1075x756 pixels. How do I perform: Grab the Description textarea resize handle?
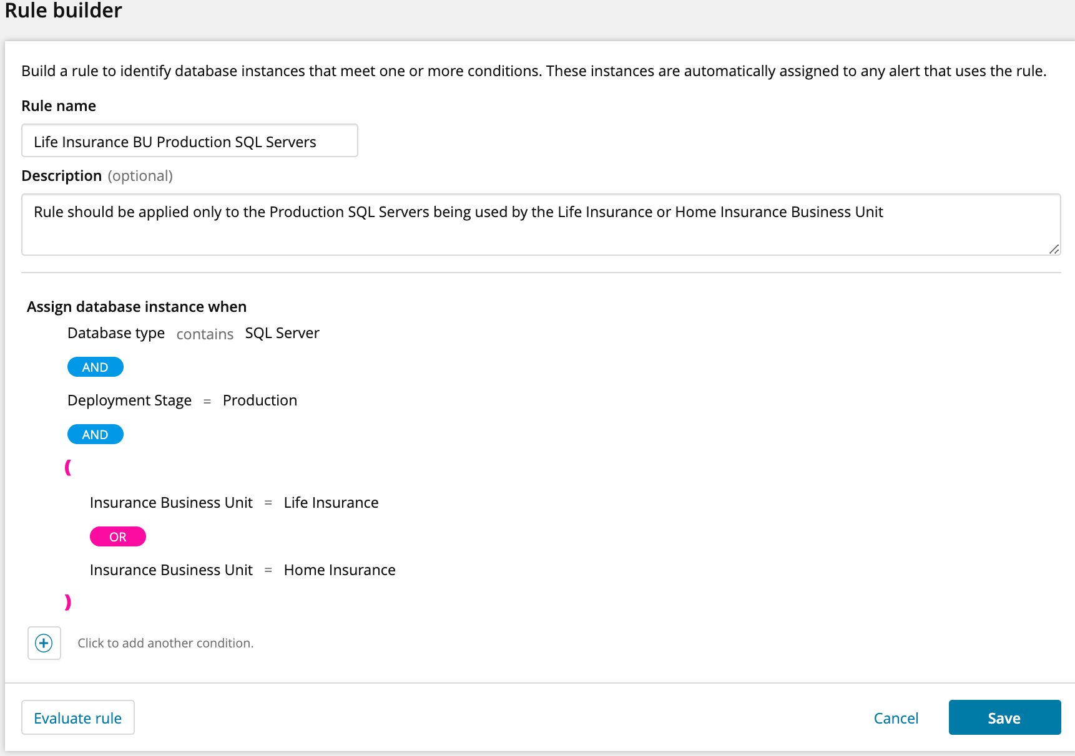coord(1054,249)
